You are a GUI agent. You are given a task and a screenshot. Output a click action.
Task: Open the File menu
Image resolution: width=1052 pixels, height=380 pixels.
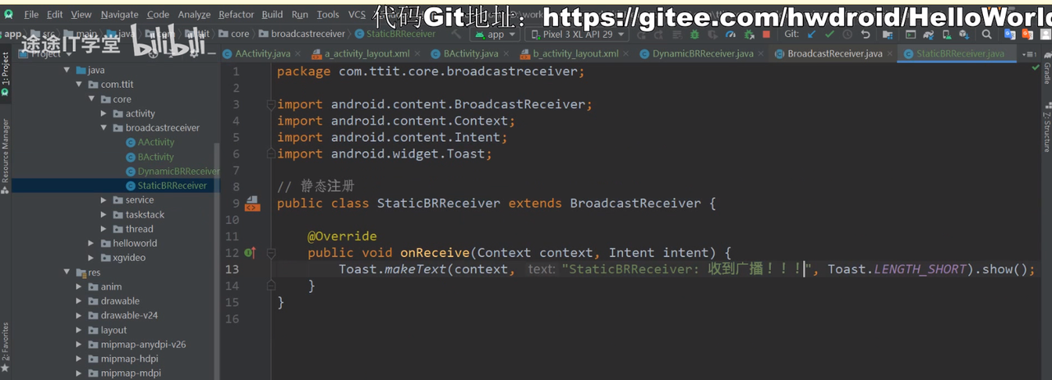31,15
